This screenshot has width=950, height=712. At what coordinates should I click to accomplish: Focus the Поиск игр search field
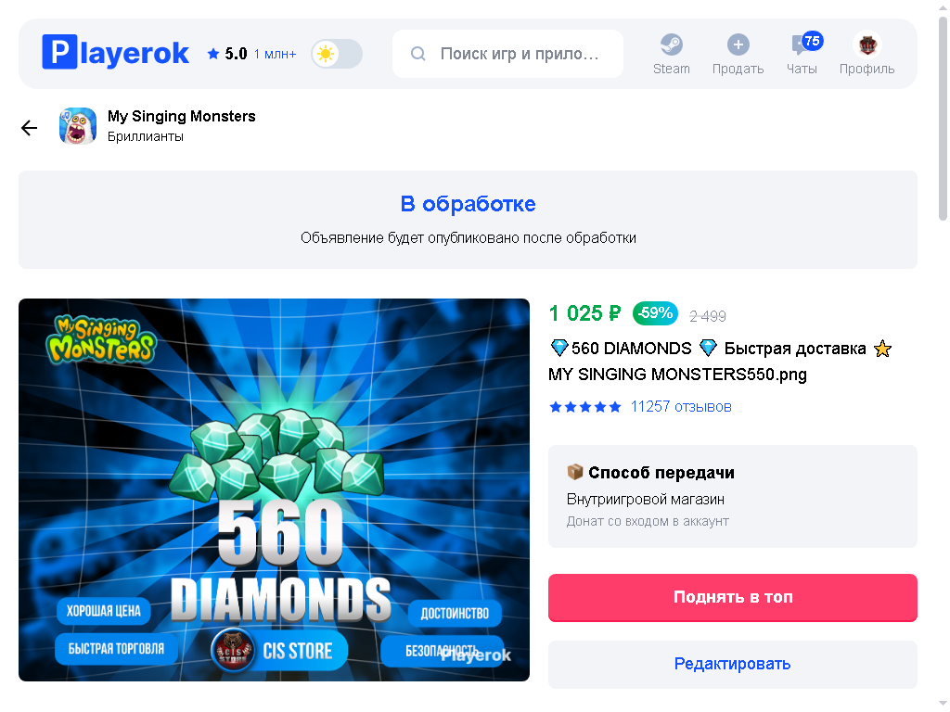click(507, 54)
